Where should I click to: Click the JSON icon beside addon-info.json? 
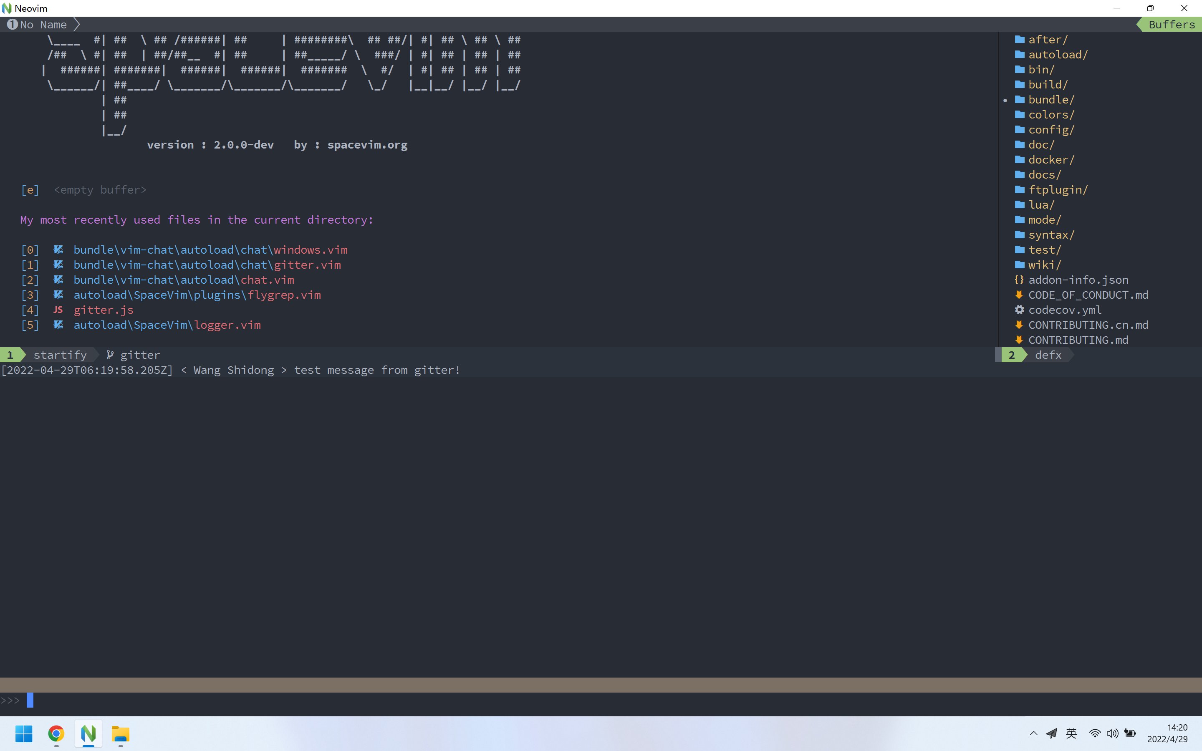[x=1019, y=280]
